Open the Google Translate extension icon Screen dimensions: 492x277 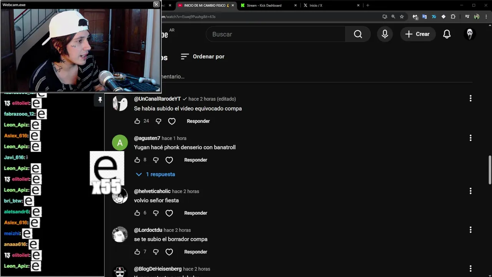click(424, 17)
